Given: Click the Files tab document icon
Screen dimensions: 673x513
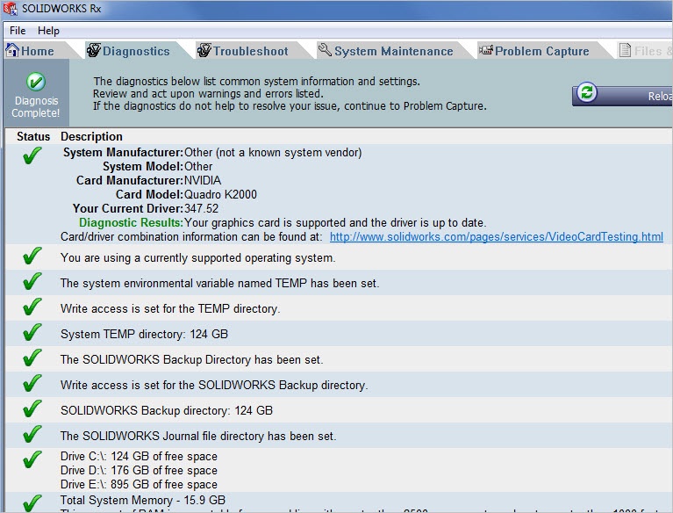Looking at the screenshot, I should 625,50.
